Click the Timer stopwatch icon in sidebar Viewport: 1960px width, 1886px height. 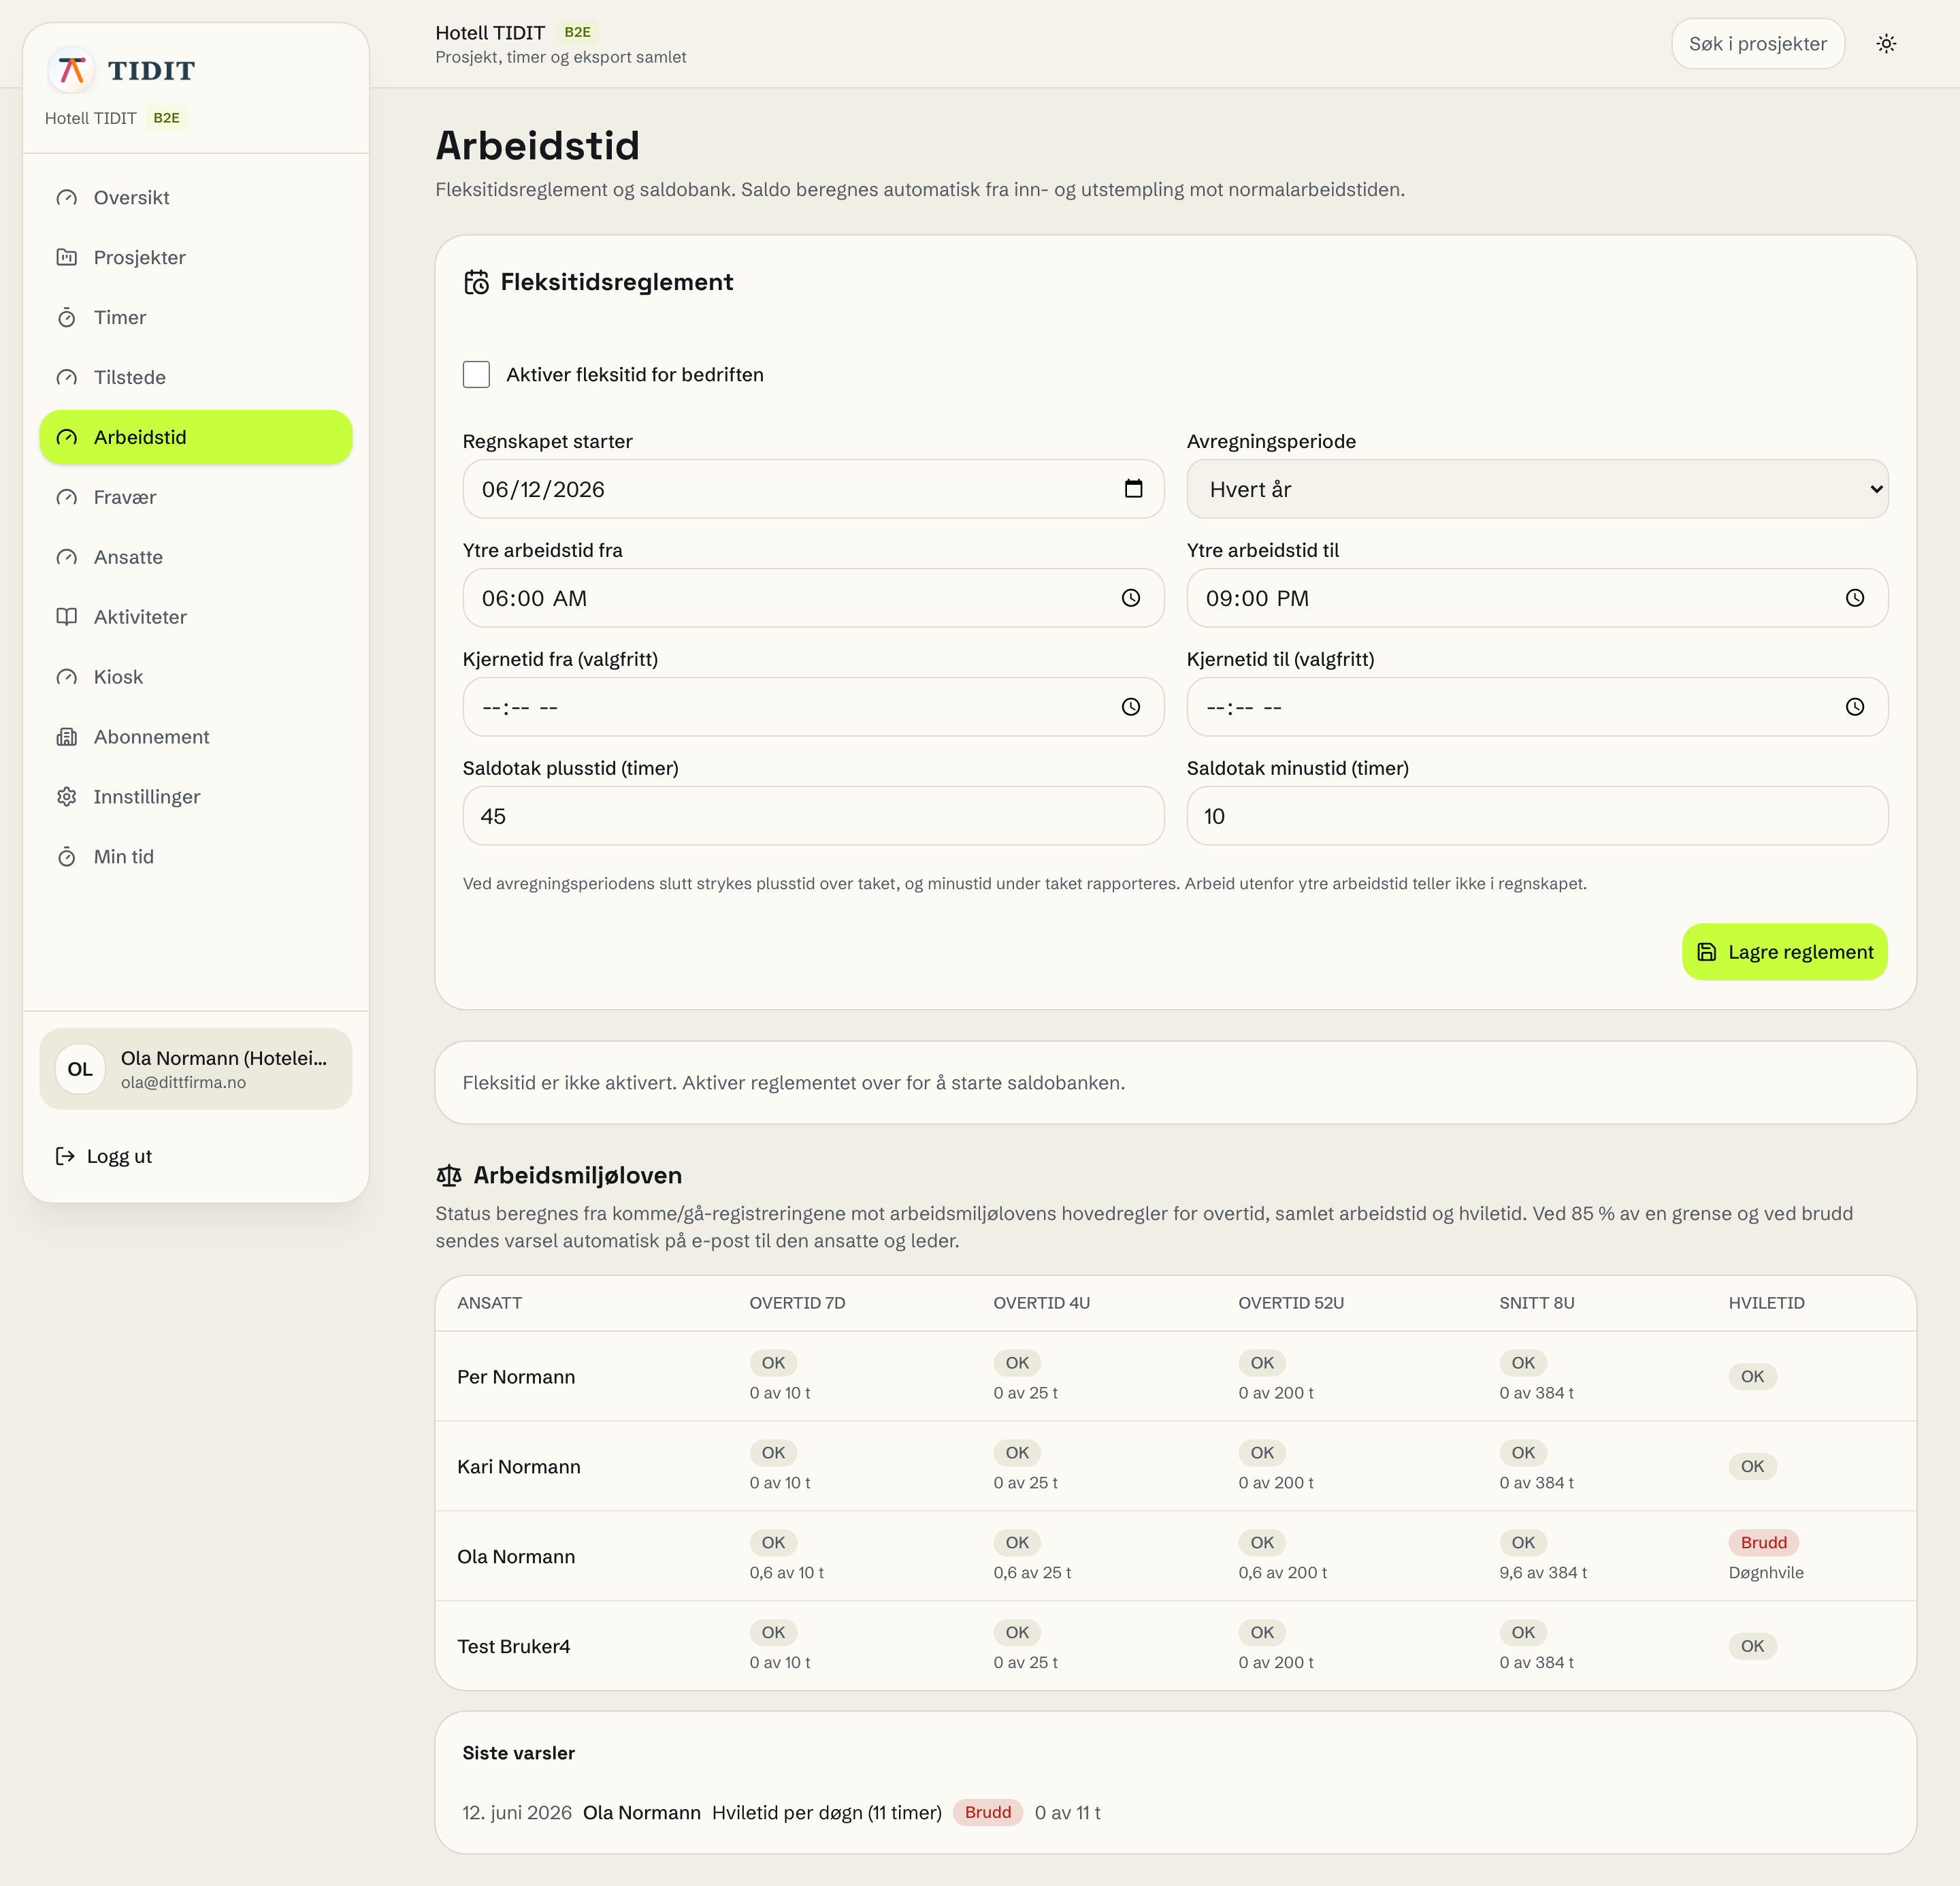67,317
